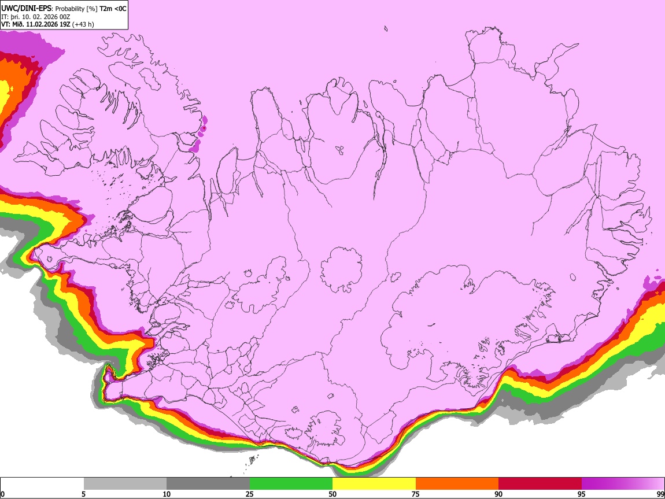Click the legend label '90'
Screen dimensions: 665x499
(498, 494)
